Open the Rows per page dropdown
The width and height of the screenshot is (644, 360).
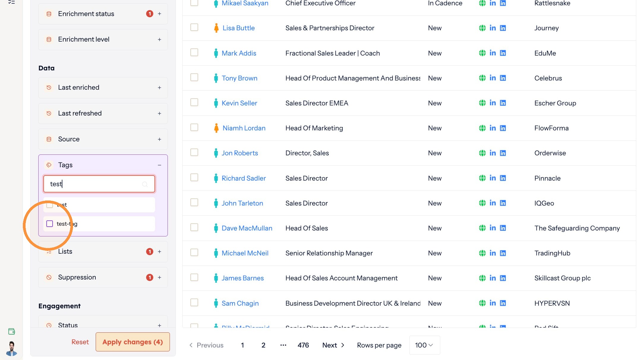424,345
